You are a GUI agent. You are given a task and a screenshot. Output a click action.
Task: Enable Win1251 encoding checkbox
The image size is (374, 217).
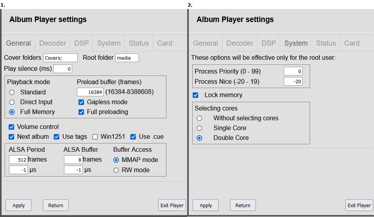click(95, 137)
